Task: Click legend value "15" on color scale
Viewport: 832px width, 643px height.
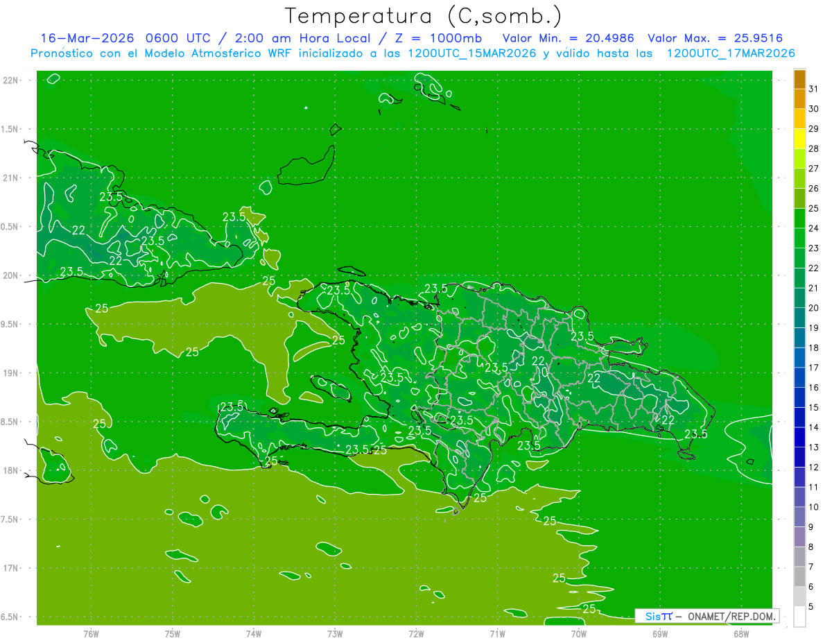Action: [814, 407]
